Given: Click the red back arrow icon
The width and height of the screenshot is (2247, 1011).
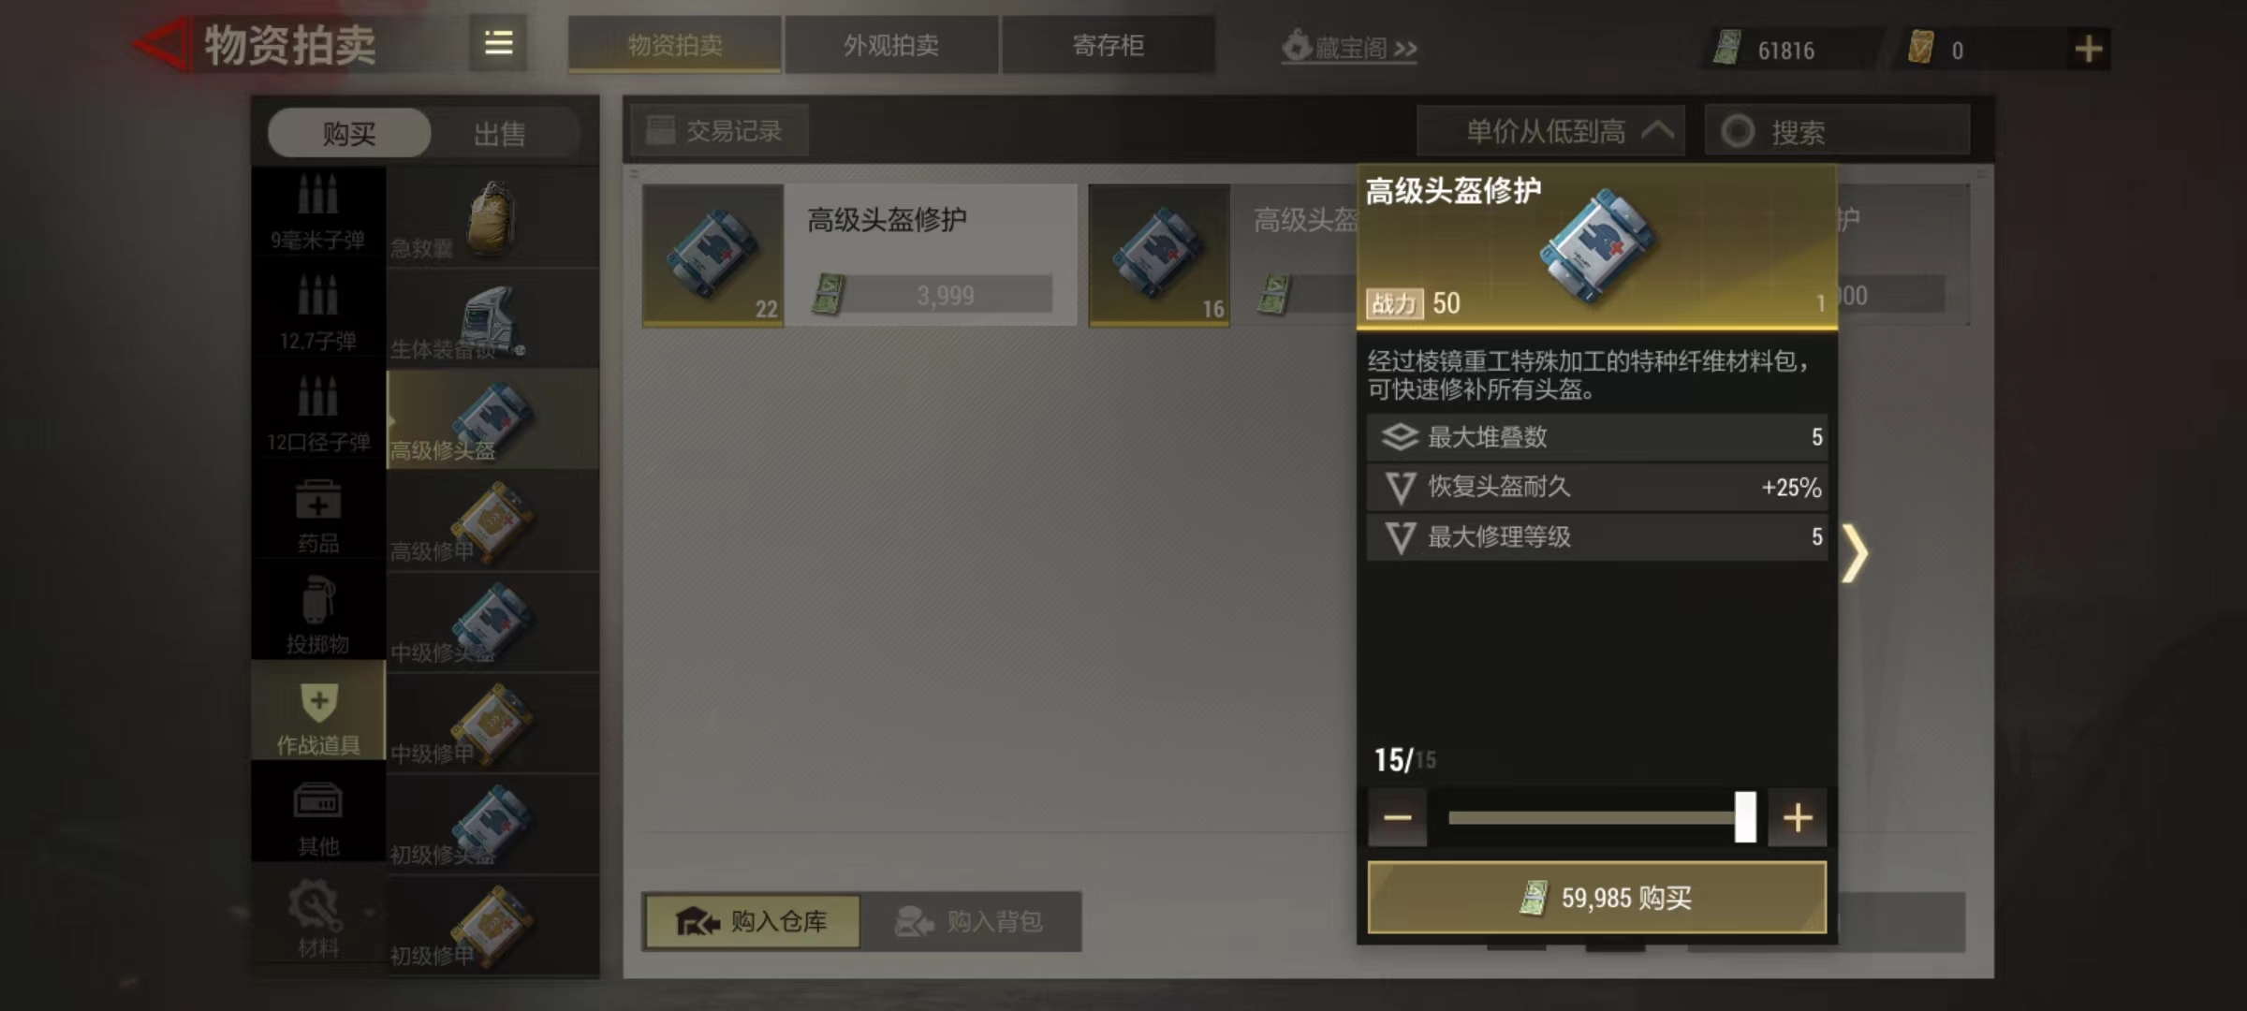Looking at the screenshot, I should tap(161, 44).
